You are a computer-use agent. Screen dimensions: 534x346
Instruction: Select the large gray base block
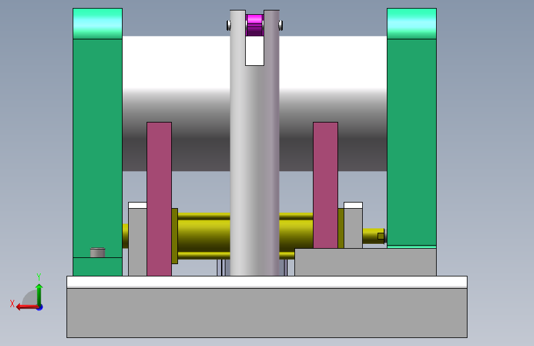[267, 313]
